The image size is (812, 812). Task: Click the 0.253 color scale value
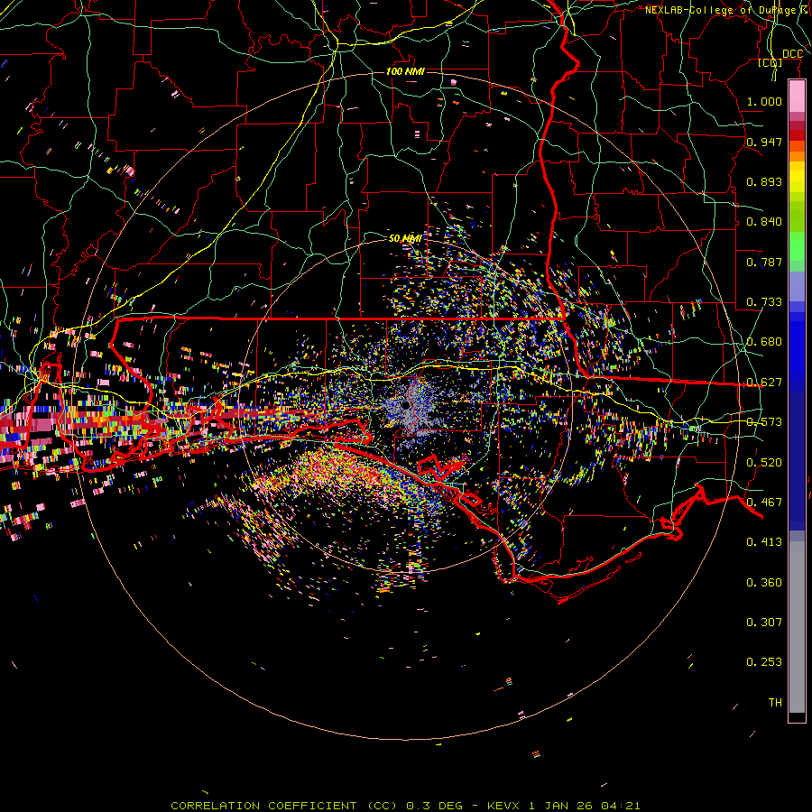coord(764,662)
